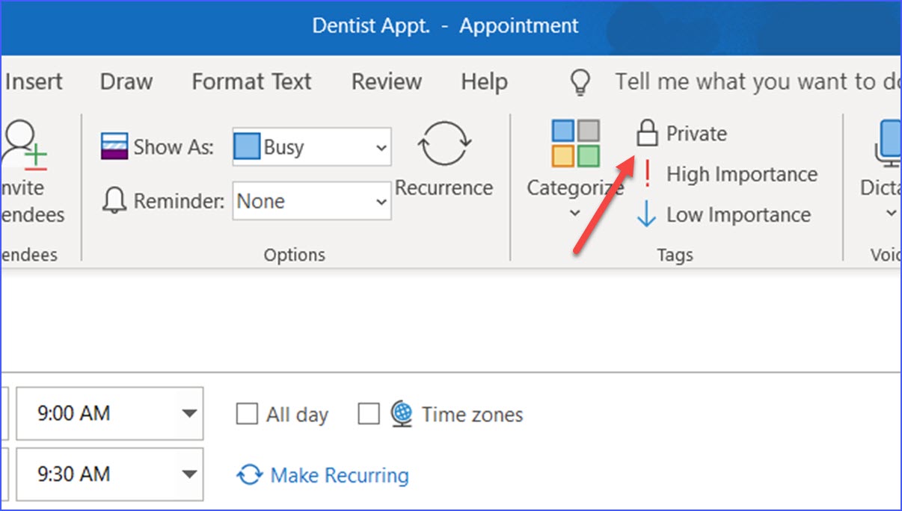Click the Reminder bell icon
This screenshot has height=511, width=902.
114,201
